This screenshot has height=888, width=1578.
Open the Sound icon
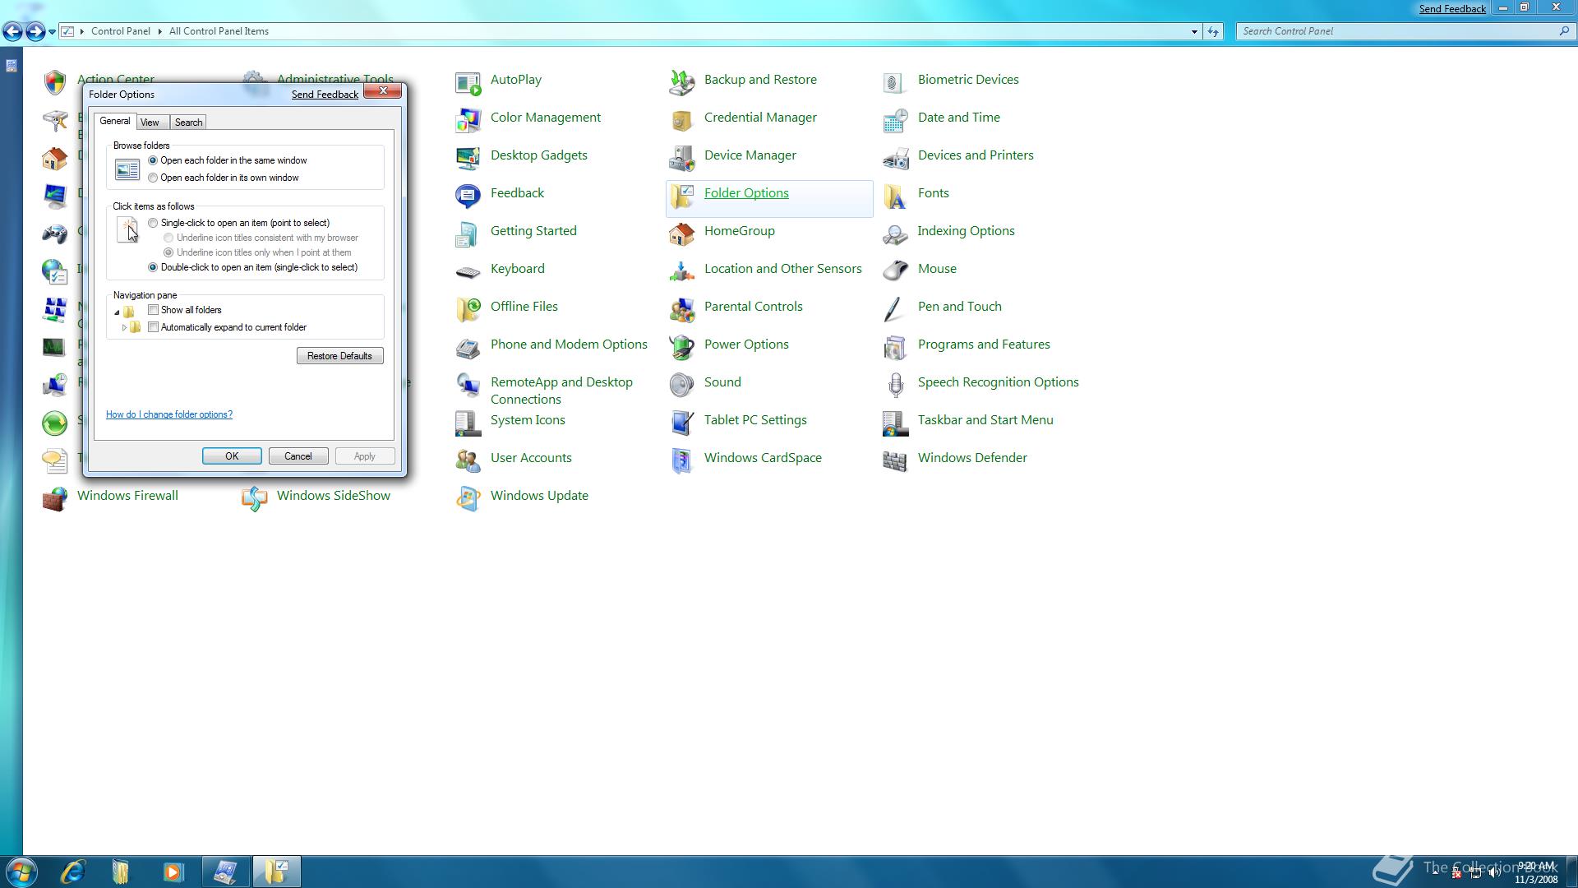pyautogui.click(x=681, y=386)
